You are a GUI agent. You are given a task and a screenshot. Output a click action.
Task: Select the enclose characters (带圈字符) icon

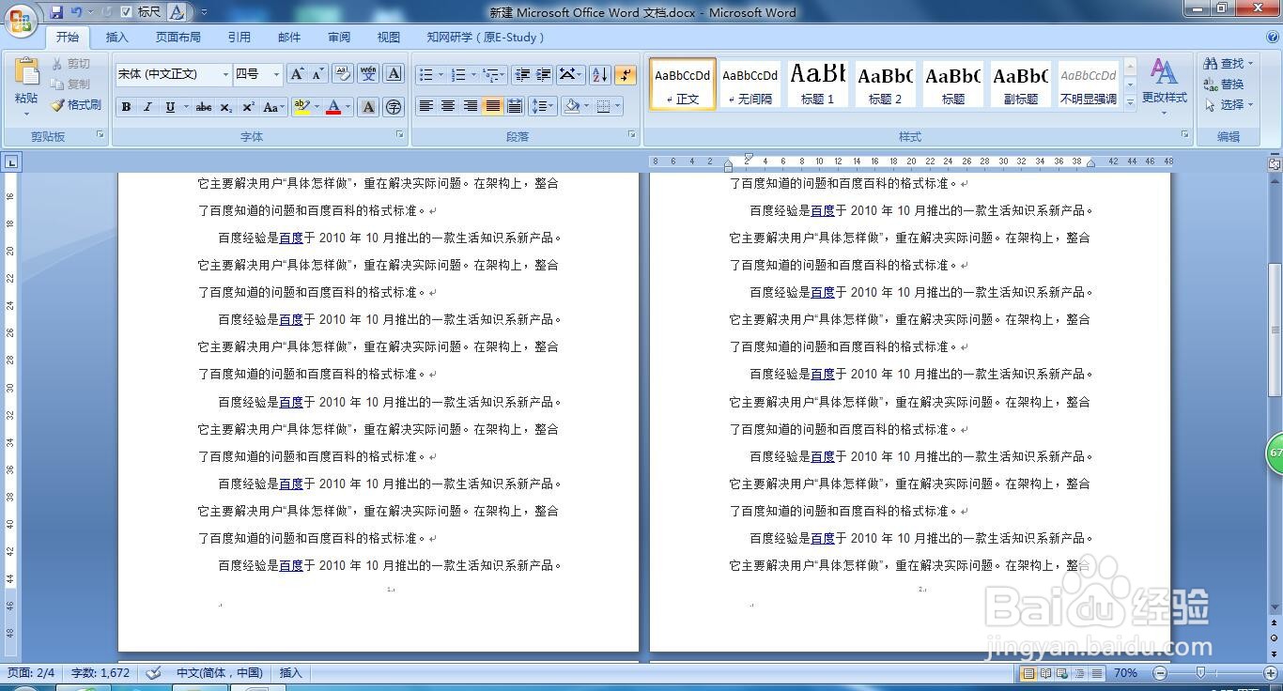pyautogui.click(x=394, y=106)
